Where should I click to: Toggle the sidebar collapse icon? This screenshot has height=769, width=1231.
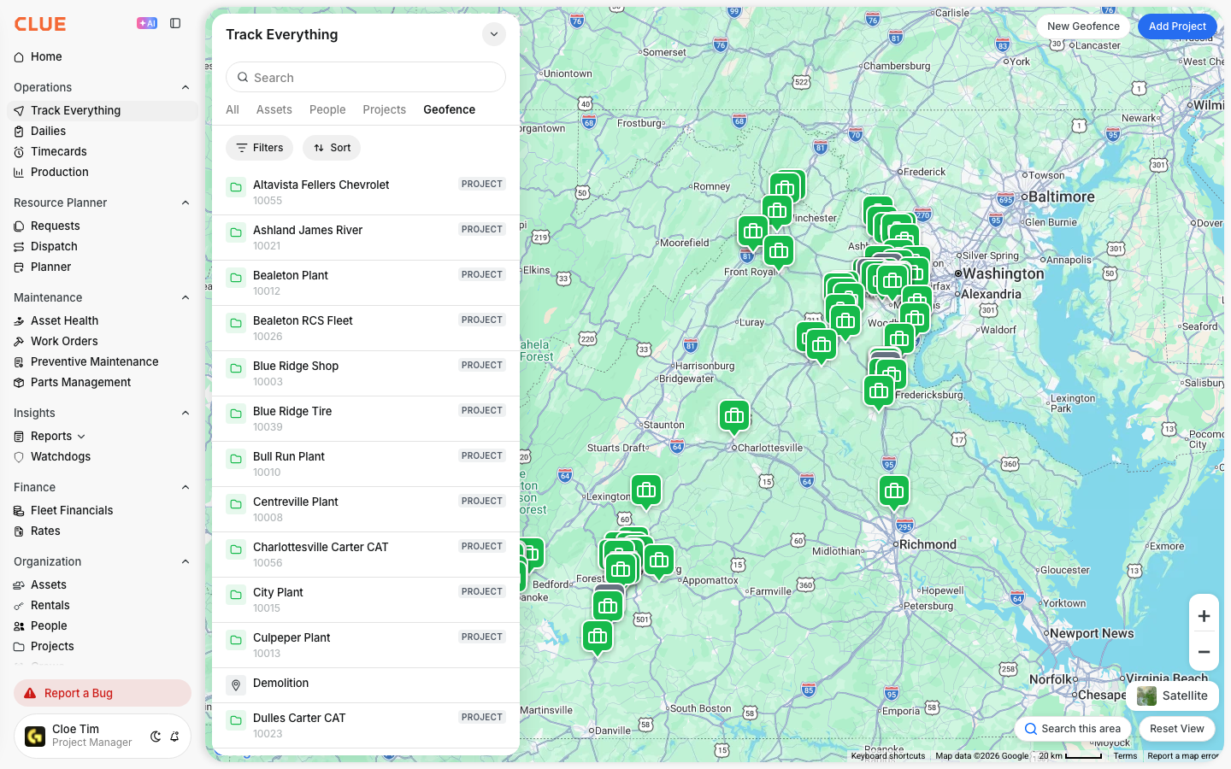(175, 24)
